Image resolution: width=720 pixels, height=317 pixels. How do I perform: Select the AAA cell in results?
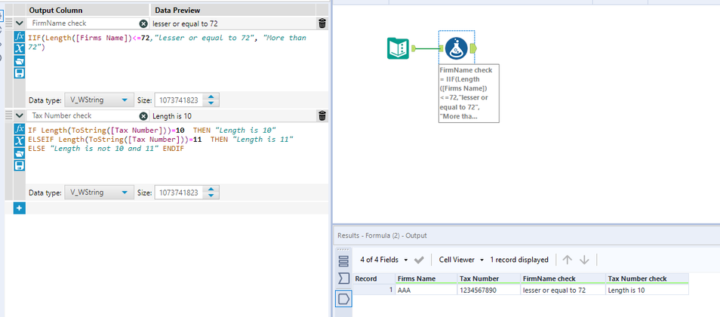tap(426, 290)
